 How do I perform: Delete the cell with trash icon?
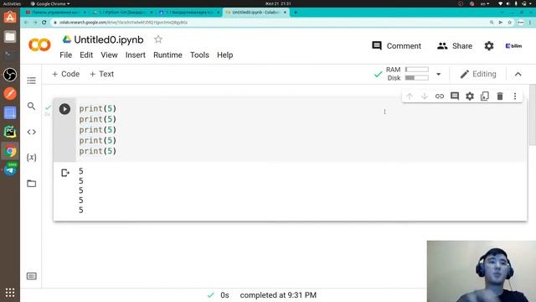(500, 96)
